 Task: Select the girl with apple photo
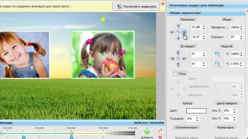tap(103, 54)
